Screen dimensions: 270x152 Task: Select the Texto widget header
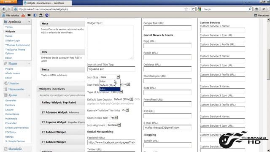(x=62, y=69)
